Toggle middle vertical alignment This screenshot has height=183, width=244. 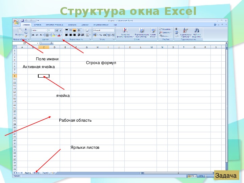(70, 30)
